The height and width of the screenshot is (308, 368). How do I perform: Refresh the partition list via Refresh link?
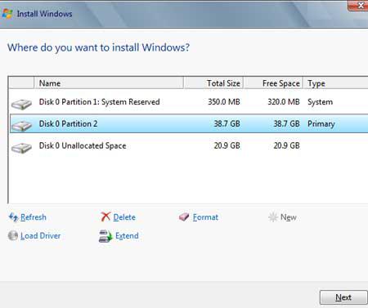34,217
